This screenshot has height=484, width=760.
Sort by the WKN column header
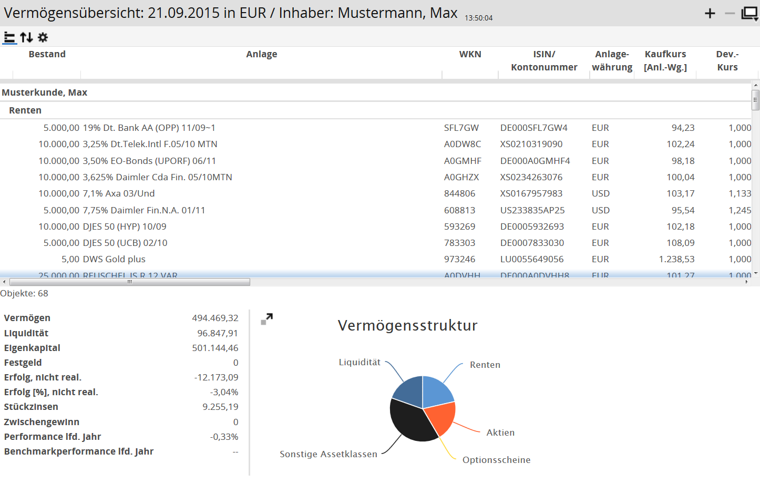click(x=470, y=54)
